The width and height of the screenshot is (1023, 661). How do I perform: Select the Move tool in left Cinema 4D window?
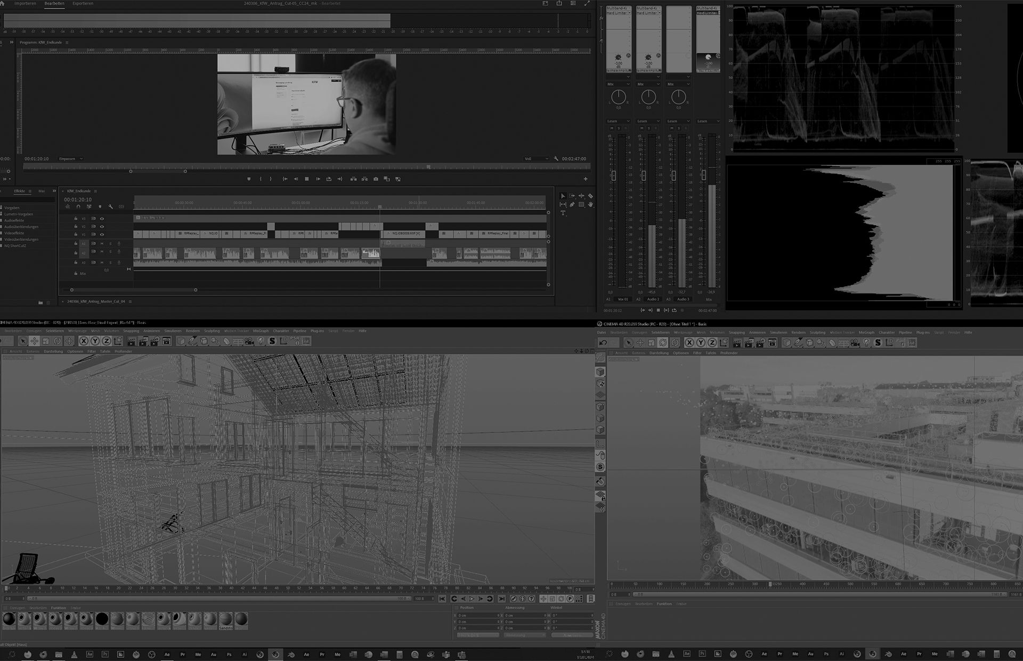tap(34, 341)
